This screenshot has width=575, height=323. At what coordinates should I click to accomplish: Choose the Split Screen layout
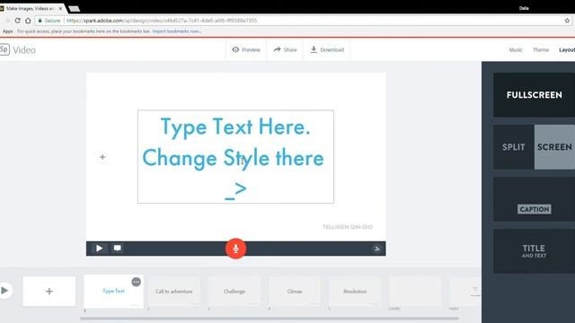(x=534, y=147)
